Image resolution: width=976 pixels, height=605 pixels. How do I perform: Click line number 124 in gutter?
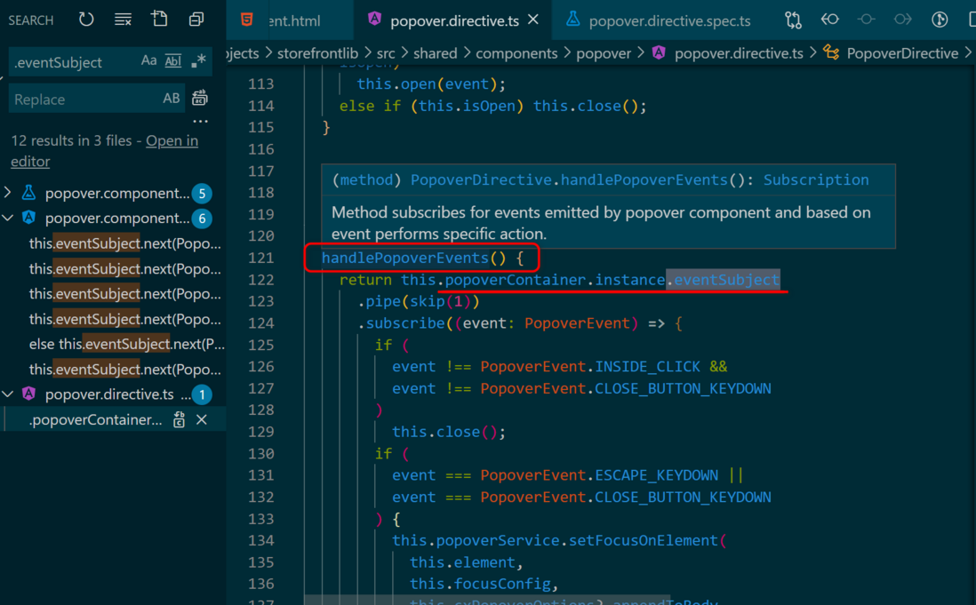(260, 322)
